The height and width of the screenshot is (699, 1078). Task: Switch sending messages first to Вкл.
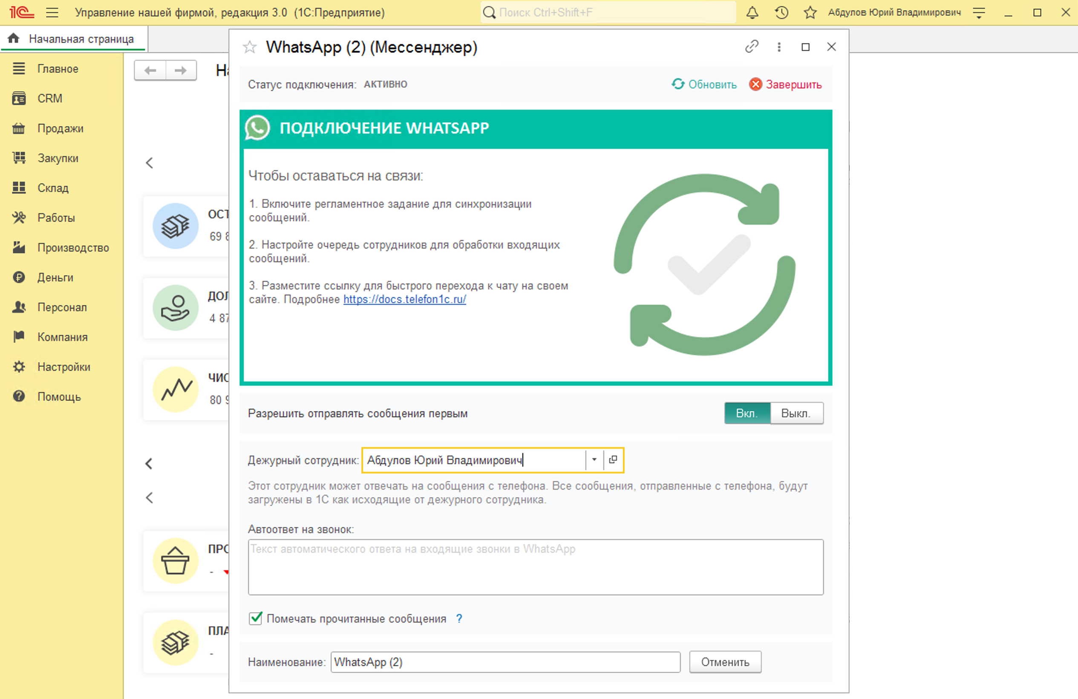point(747,413)
